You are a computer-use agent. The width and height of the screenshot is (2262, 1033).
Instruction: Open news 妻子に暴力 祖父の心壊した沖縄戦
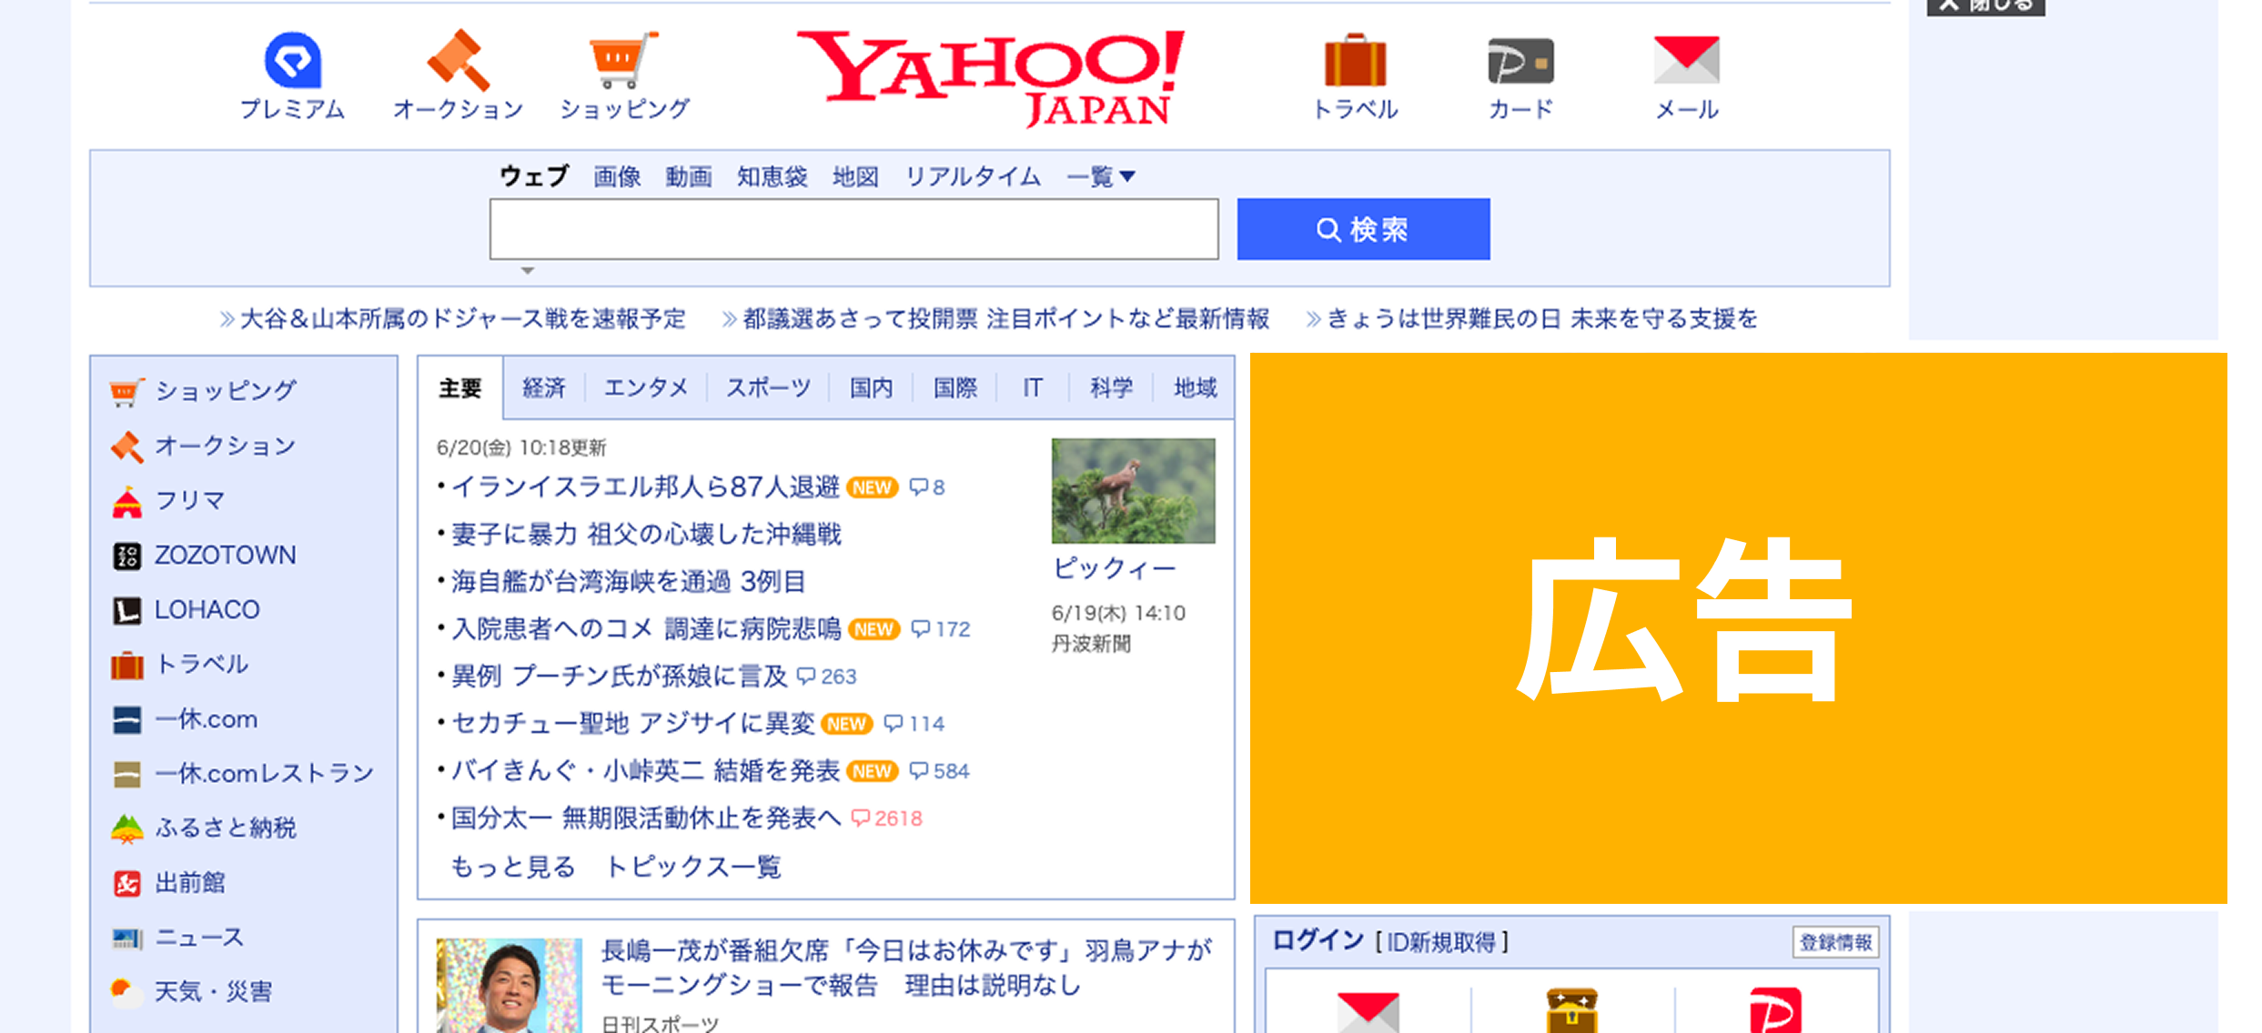(x=646, y=535)
